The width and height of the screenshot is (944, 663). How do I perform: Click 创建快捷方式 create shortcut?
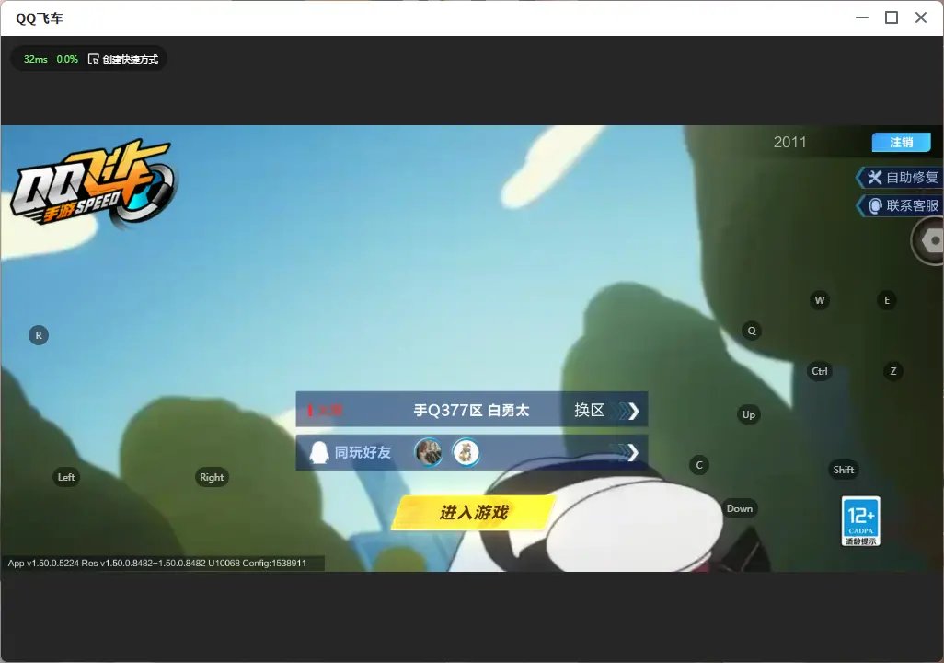123,59
